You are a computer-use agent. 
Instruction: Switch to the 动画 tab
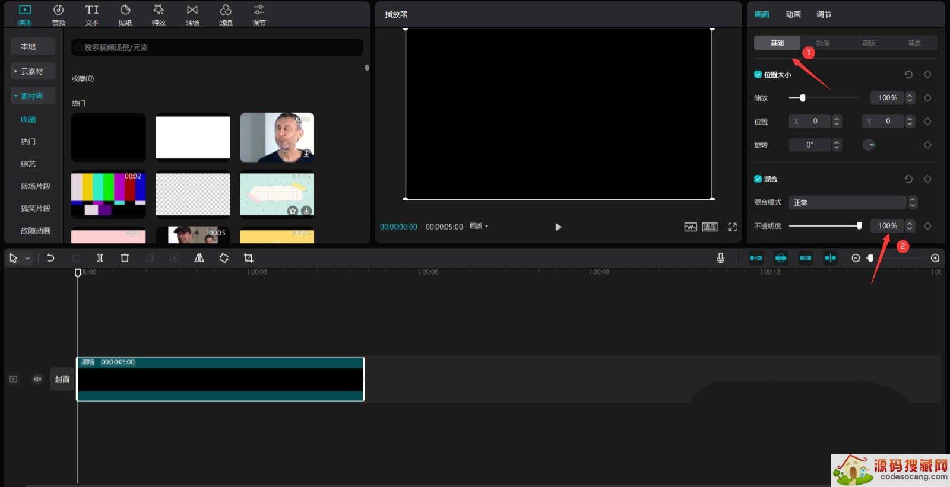click(x=793, y=15)
